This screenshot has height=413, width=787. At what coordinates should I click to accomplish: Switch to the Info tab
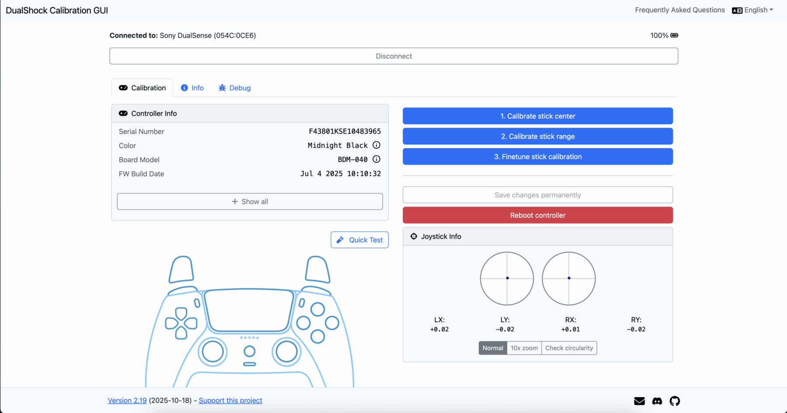192,88
